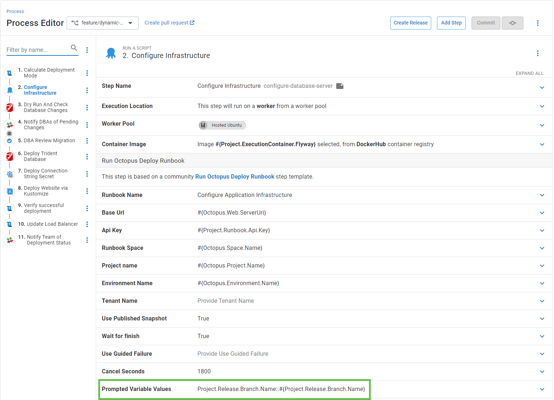The width and height of the screenshot is (554, 400).
Task: Click Flyway icon for Deploy Trident Database
Action: (x=10, y=157)
